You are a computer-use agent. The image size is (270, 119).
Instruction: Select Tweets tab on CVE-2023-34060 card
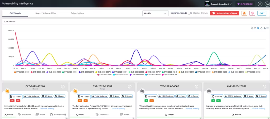coord(169,115)
